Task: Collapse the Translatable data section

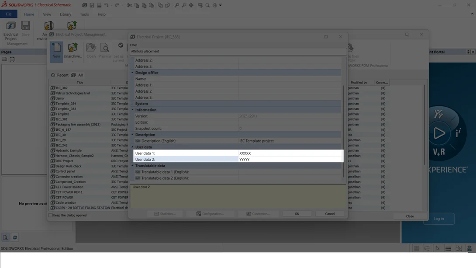Action: pos(132,166)
